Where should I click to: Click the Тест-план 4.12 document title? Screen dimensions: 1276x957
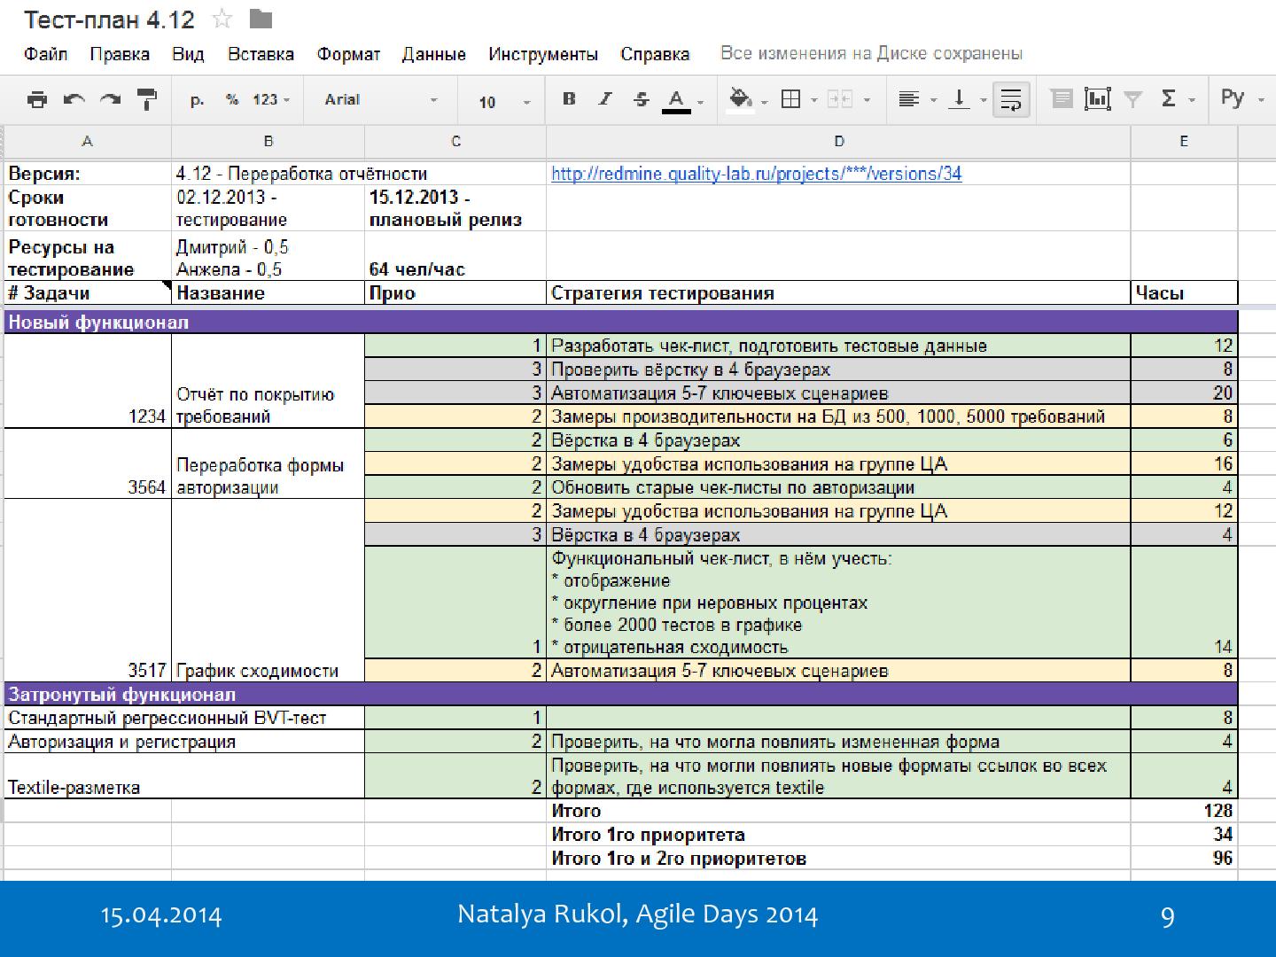click(x=111, y=19)
